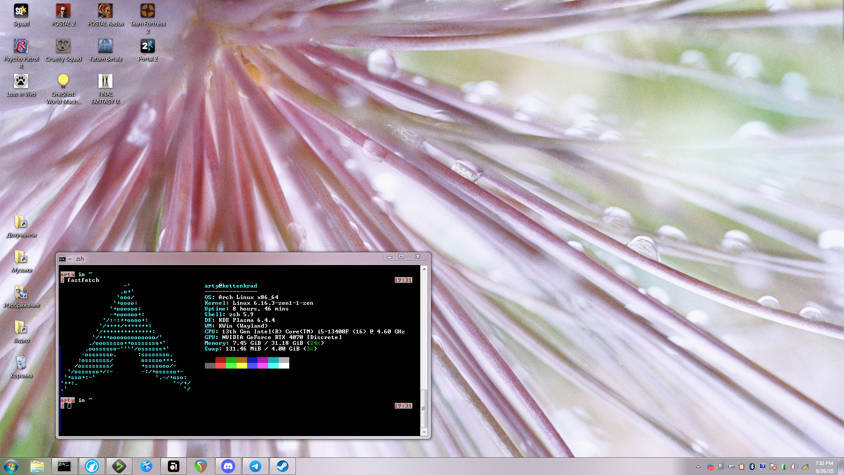The width and height of the screenshot is (844, 475).
Task: Expand hidden system tray icons arrow
Action: [x=698, y=467]
